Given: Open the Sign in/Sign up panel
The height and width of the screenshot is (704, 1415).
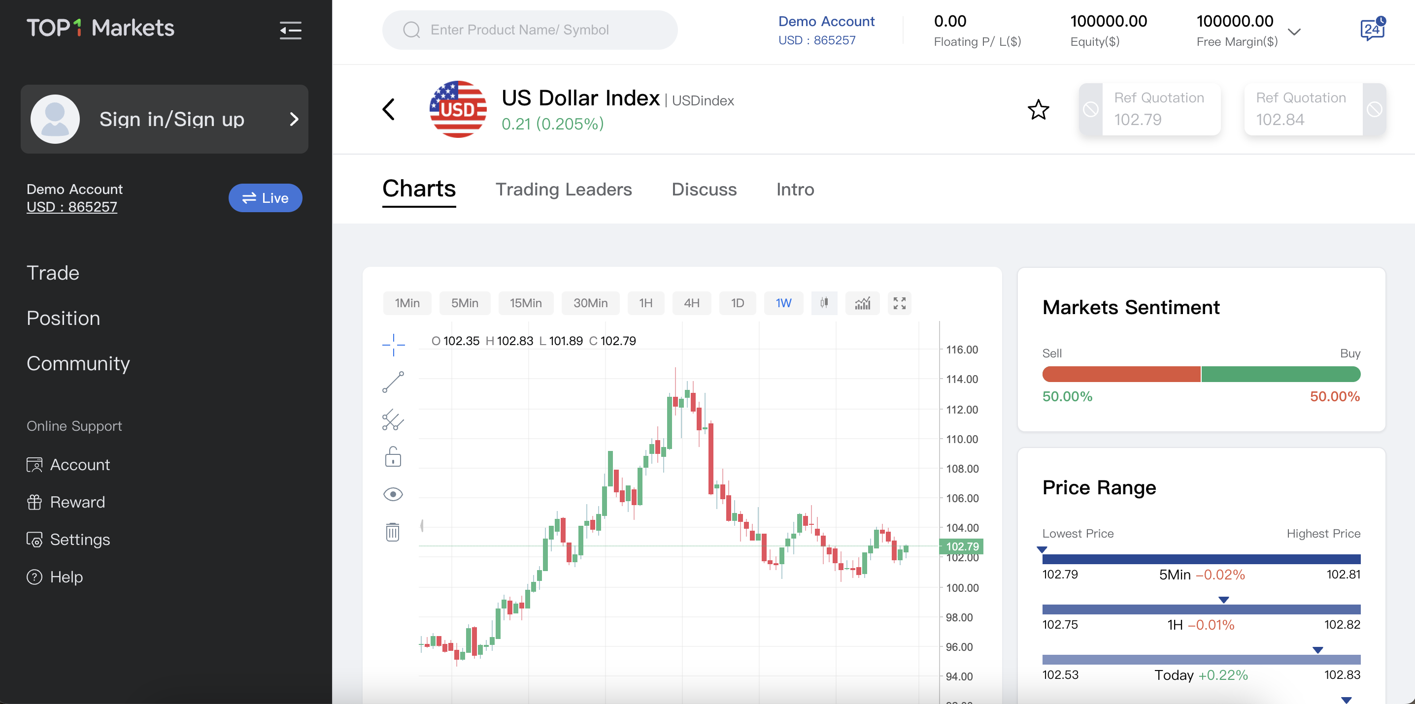Looking at the screenshot, I should (x=164, y=119).
